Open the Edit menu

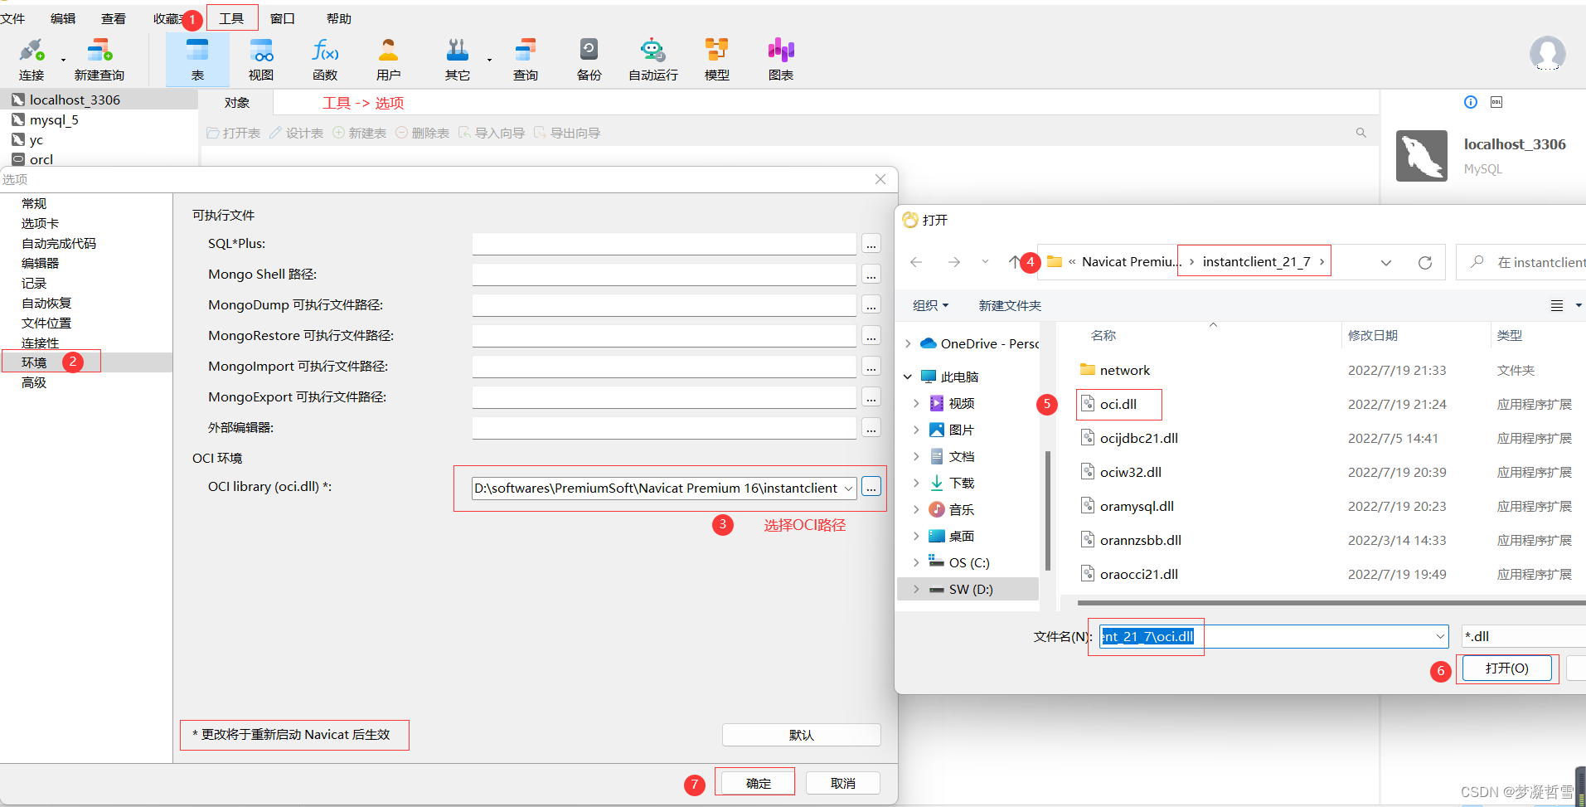[x=63, y=18]
